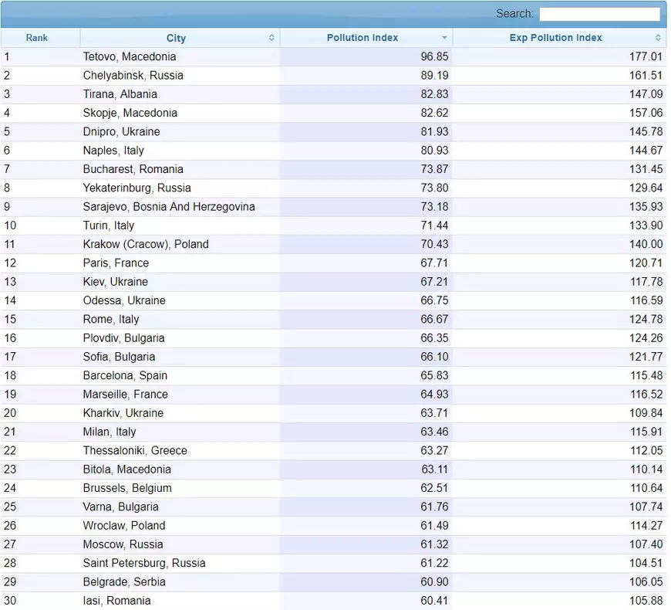The width and height of the screenshot is (671, 610).
Task: Select the Chelyabinsk, Russia city cell
Action: pyautogui.click(x=180, y=76)
